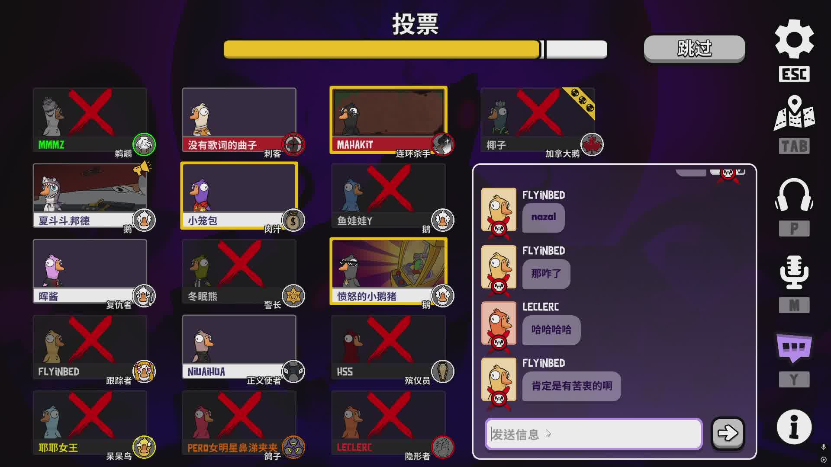Focus the 发送信息 message input field

(x=593, y=434)
